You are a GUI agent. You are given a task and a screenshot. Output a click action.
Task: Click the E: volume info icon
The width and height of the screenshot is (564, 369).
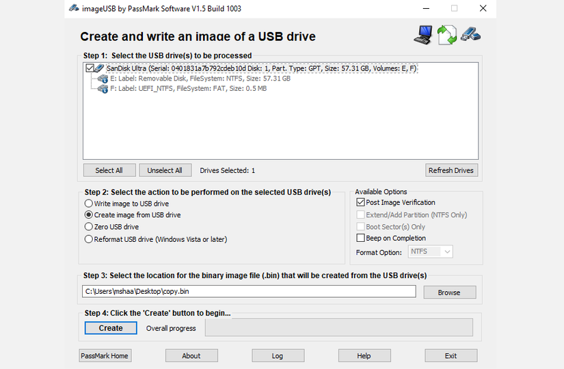pyautogui.click(x=103, y=79)
